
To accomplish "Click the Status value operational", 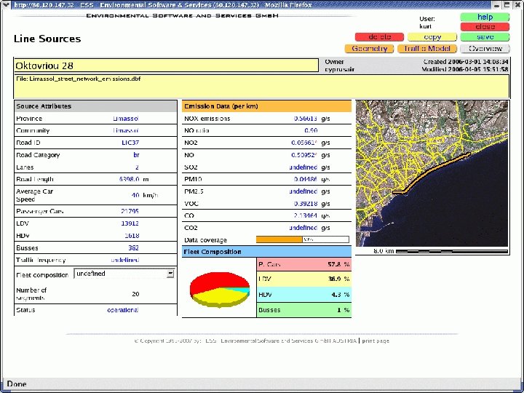I will click(123, 310).
